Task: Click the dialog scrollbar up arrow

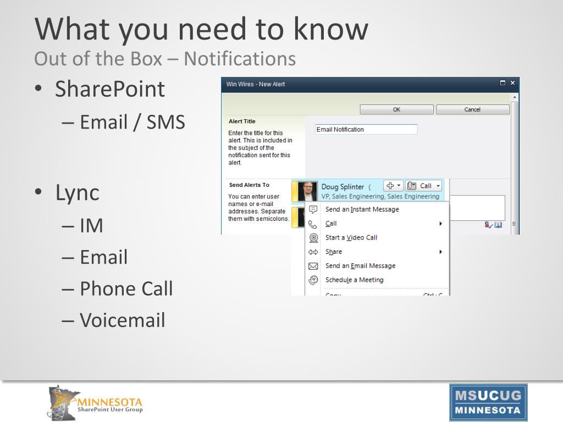Action: pos(515,97)
